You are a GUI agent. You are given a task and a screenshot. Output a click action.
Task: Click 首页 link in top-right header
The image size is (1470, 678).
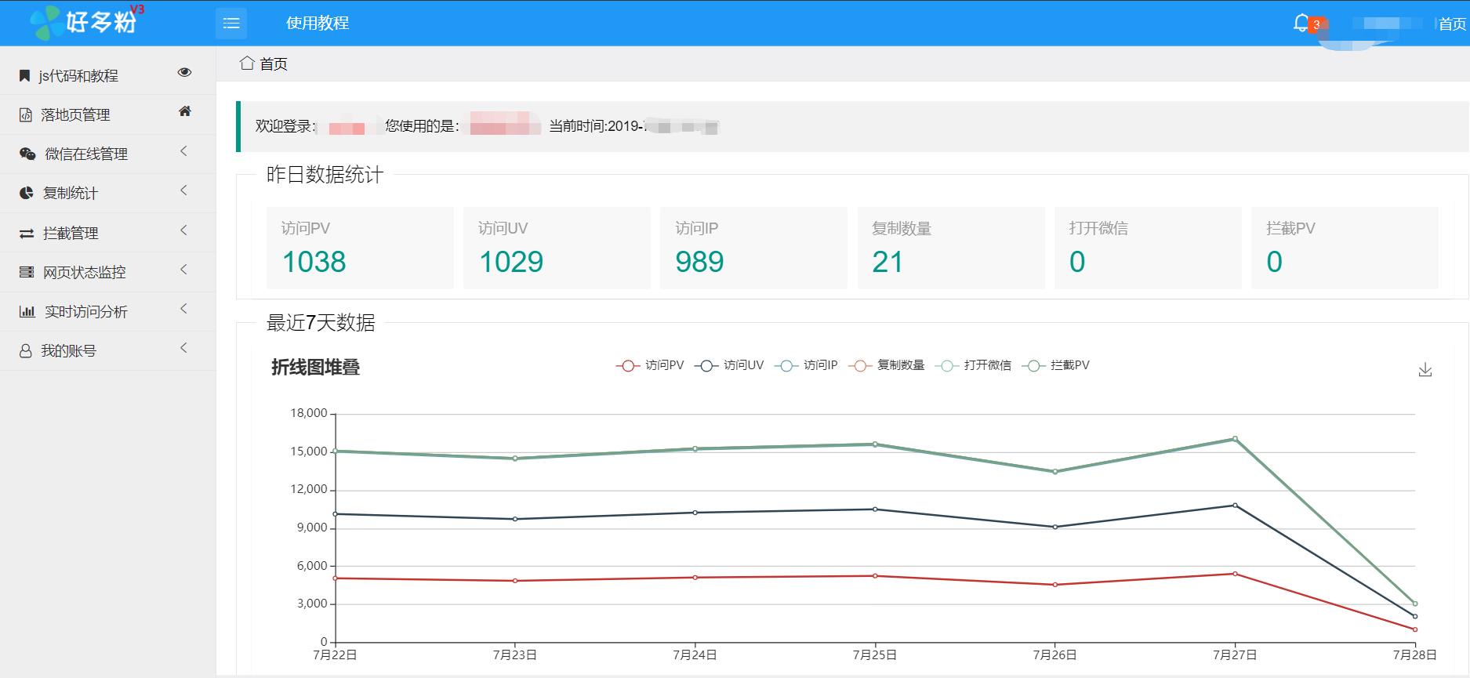click(x=1452, y=24)
